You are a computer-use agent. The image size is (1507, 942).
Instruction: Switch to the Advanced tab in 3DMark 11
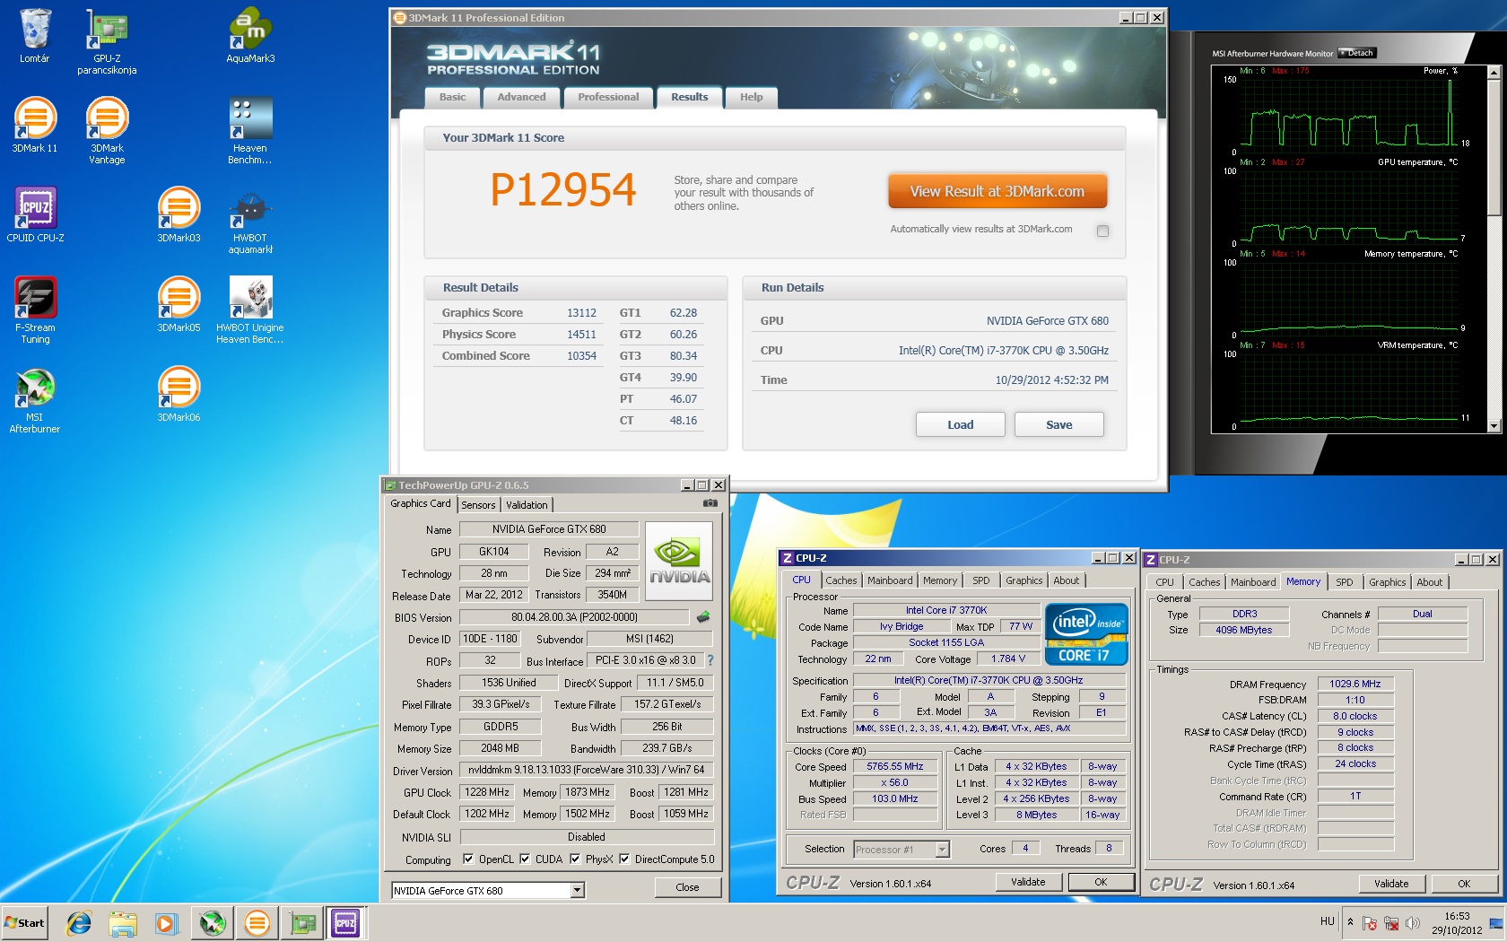click(x=521, y=97)
